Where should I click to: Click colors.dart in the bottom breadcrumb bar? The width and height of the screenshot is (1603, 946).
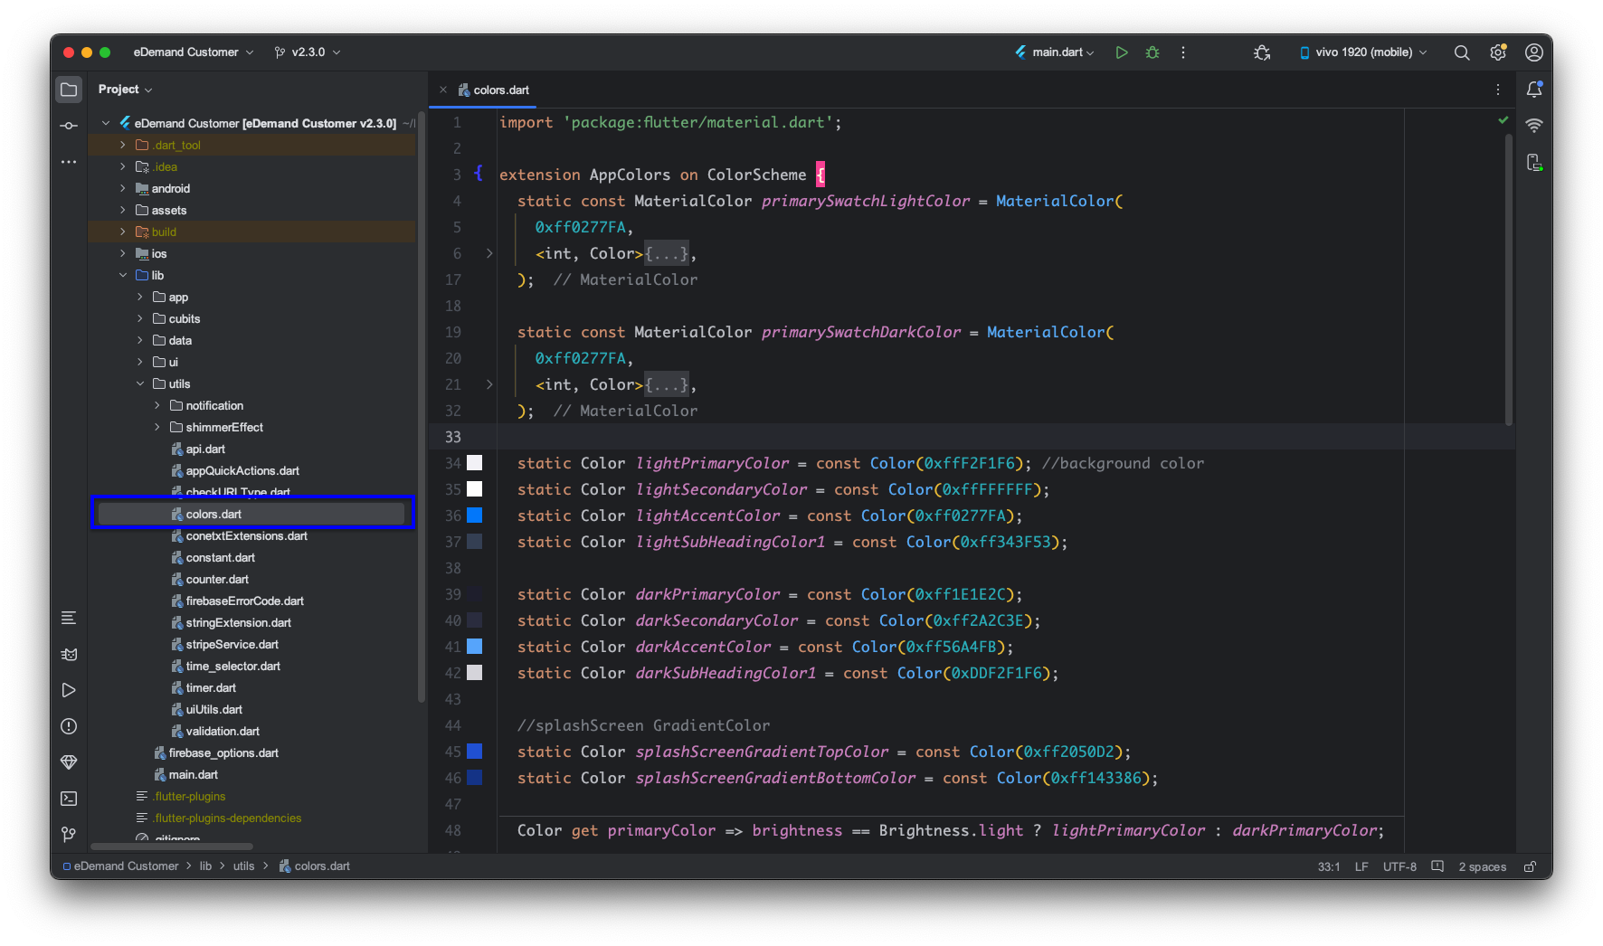pos(321,866)
